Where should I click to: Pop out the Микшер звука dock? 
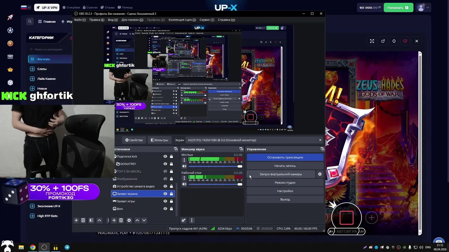click(x=241, y=149)
